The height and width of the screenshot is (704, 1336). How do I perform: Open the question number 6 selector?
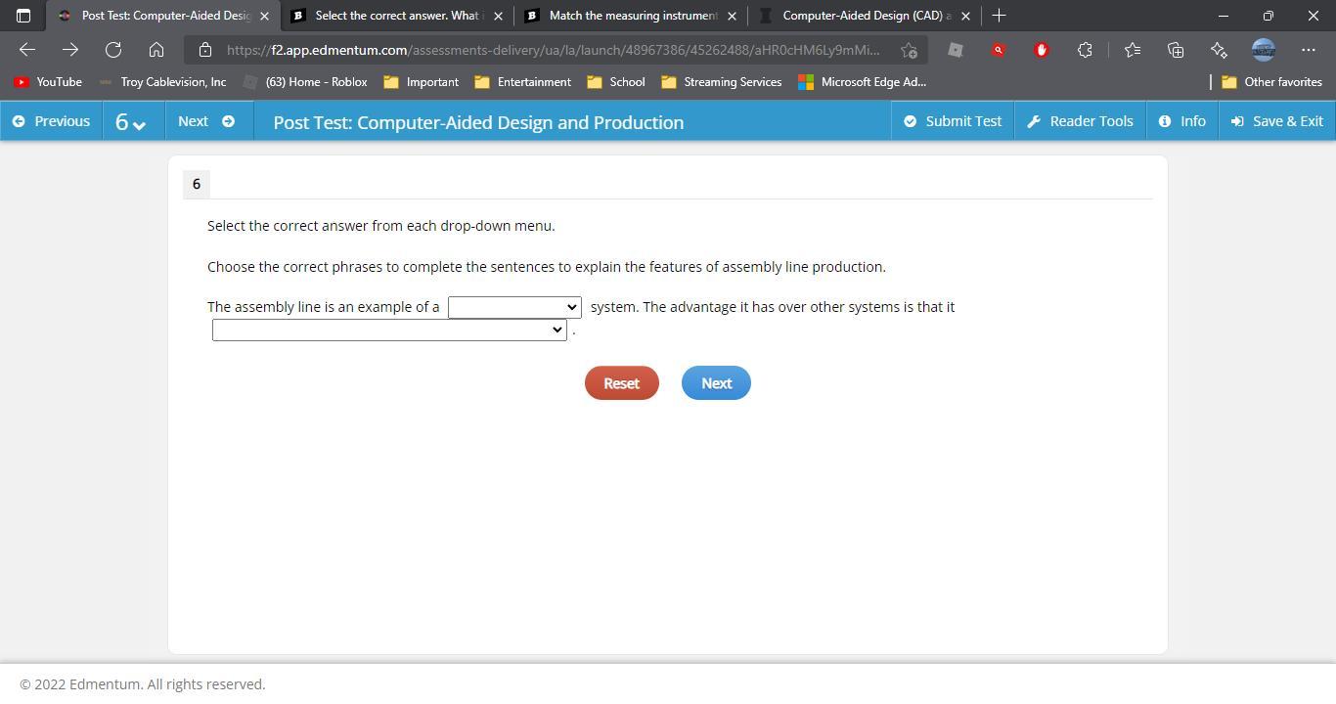(x=131, y=121)
